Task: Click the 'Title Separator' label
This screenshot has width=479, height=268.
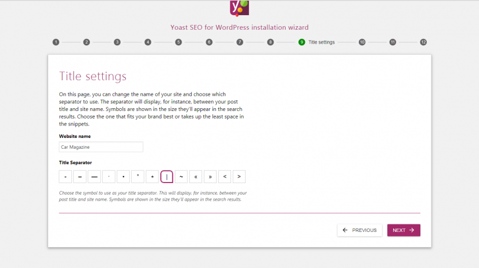Action: [x=75, y=162]
